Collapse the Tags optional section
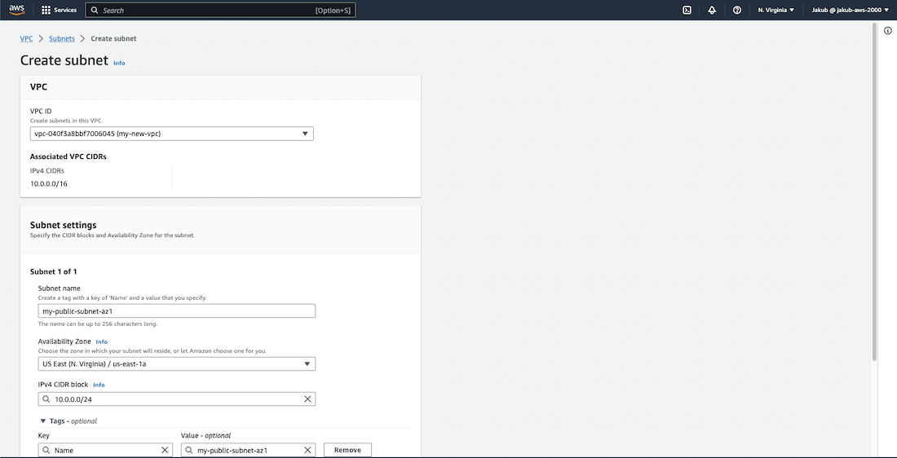The height and width of the screenshot is (458, 897). (43, 421)
